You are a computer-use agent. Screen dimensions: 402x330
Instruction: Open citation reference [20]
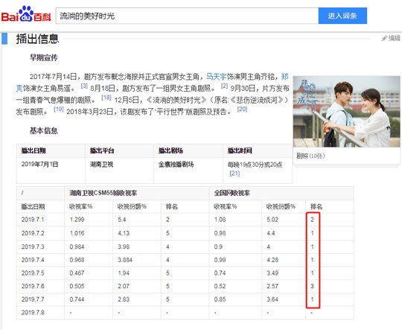(242, 110)
